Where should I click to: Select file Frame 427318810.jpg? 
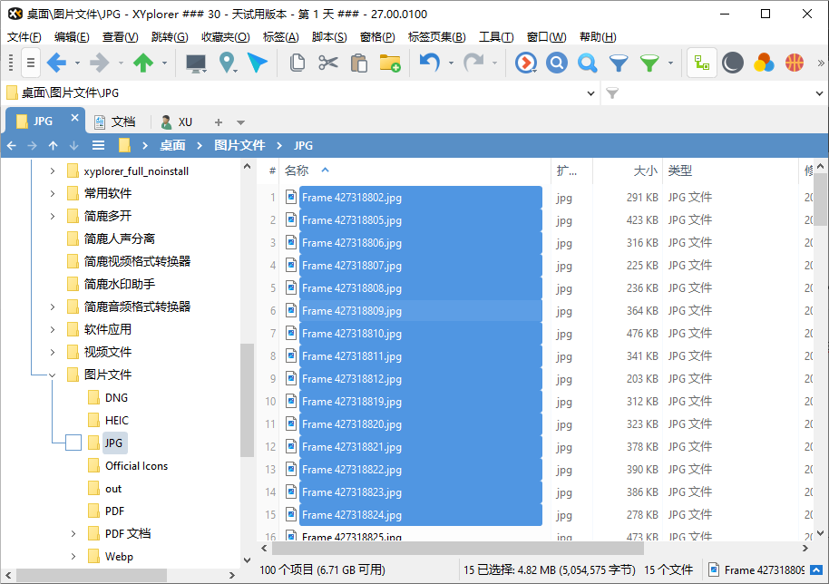352,334
